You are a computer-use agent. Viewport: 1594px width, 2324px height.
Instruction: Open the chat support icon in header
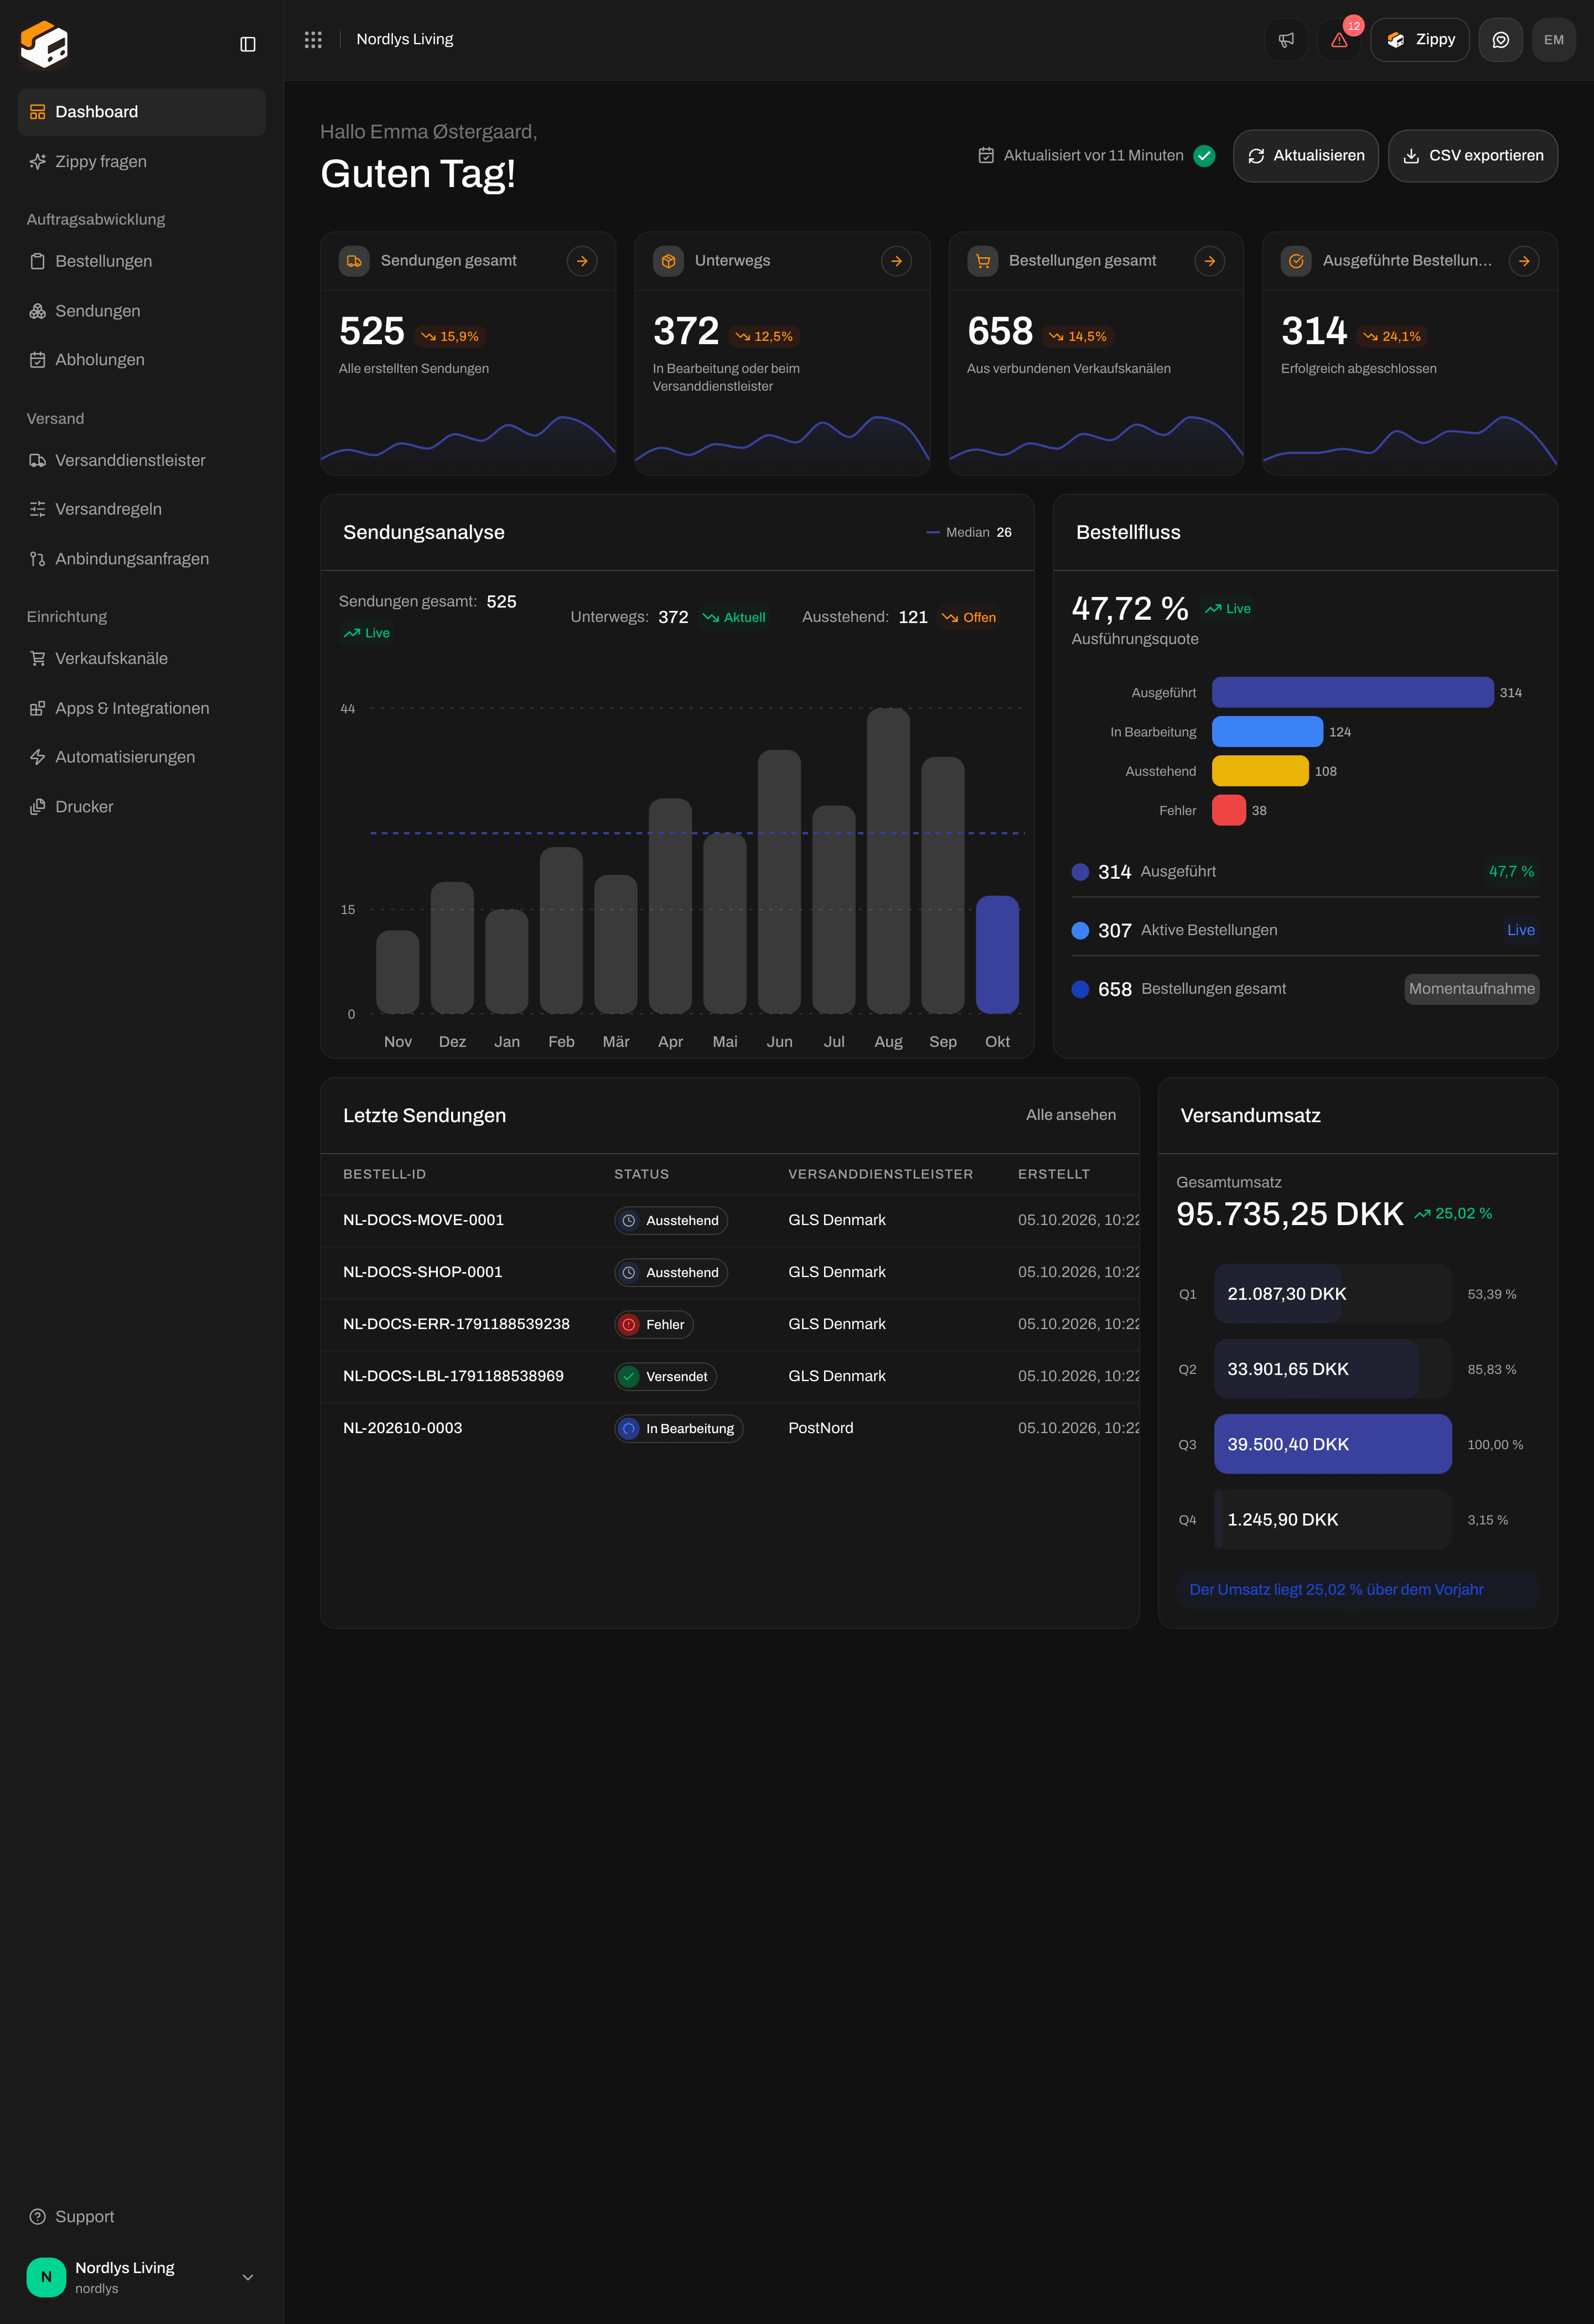coord(1500,40)
